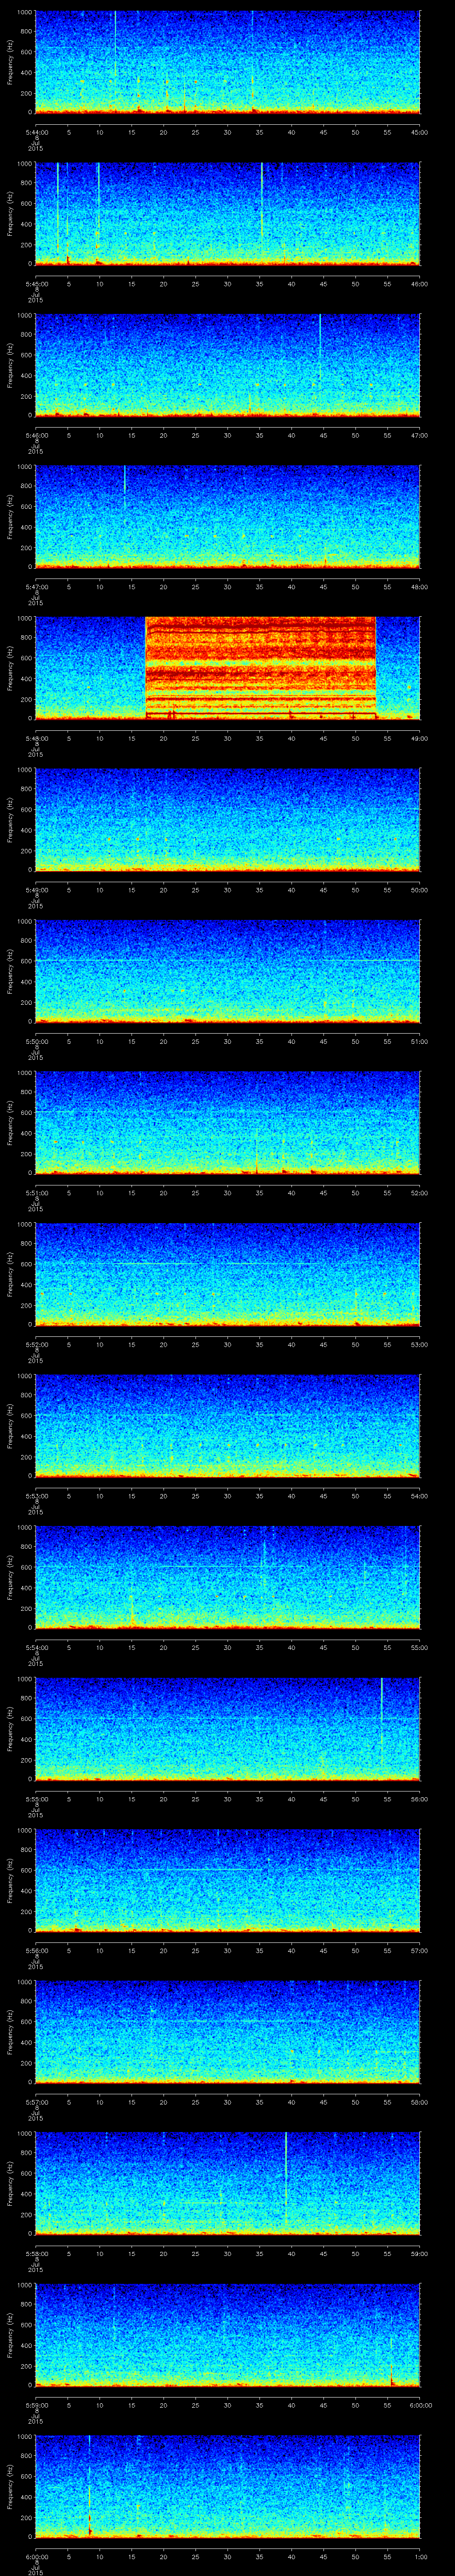Click the spectrogram panel starting at 5:55:00
The image size is (455, 2576).
(x=227, y=1728)
